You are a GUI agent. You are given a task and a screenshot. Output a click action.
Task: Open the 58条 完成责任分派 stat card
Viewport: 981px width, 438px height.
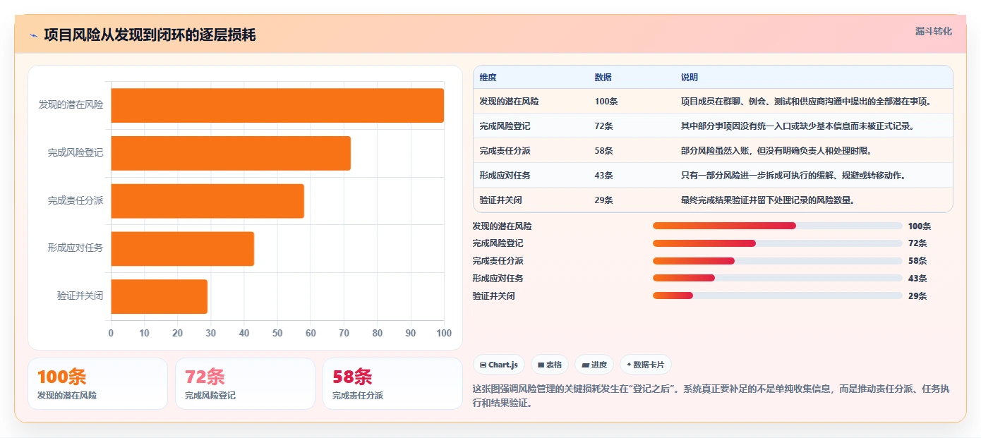click(x=392, y=384)
